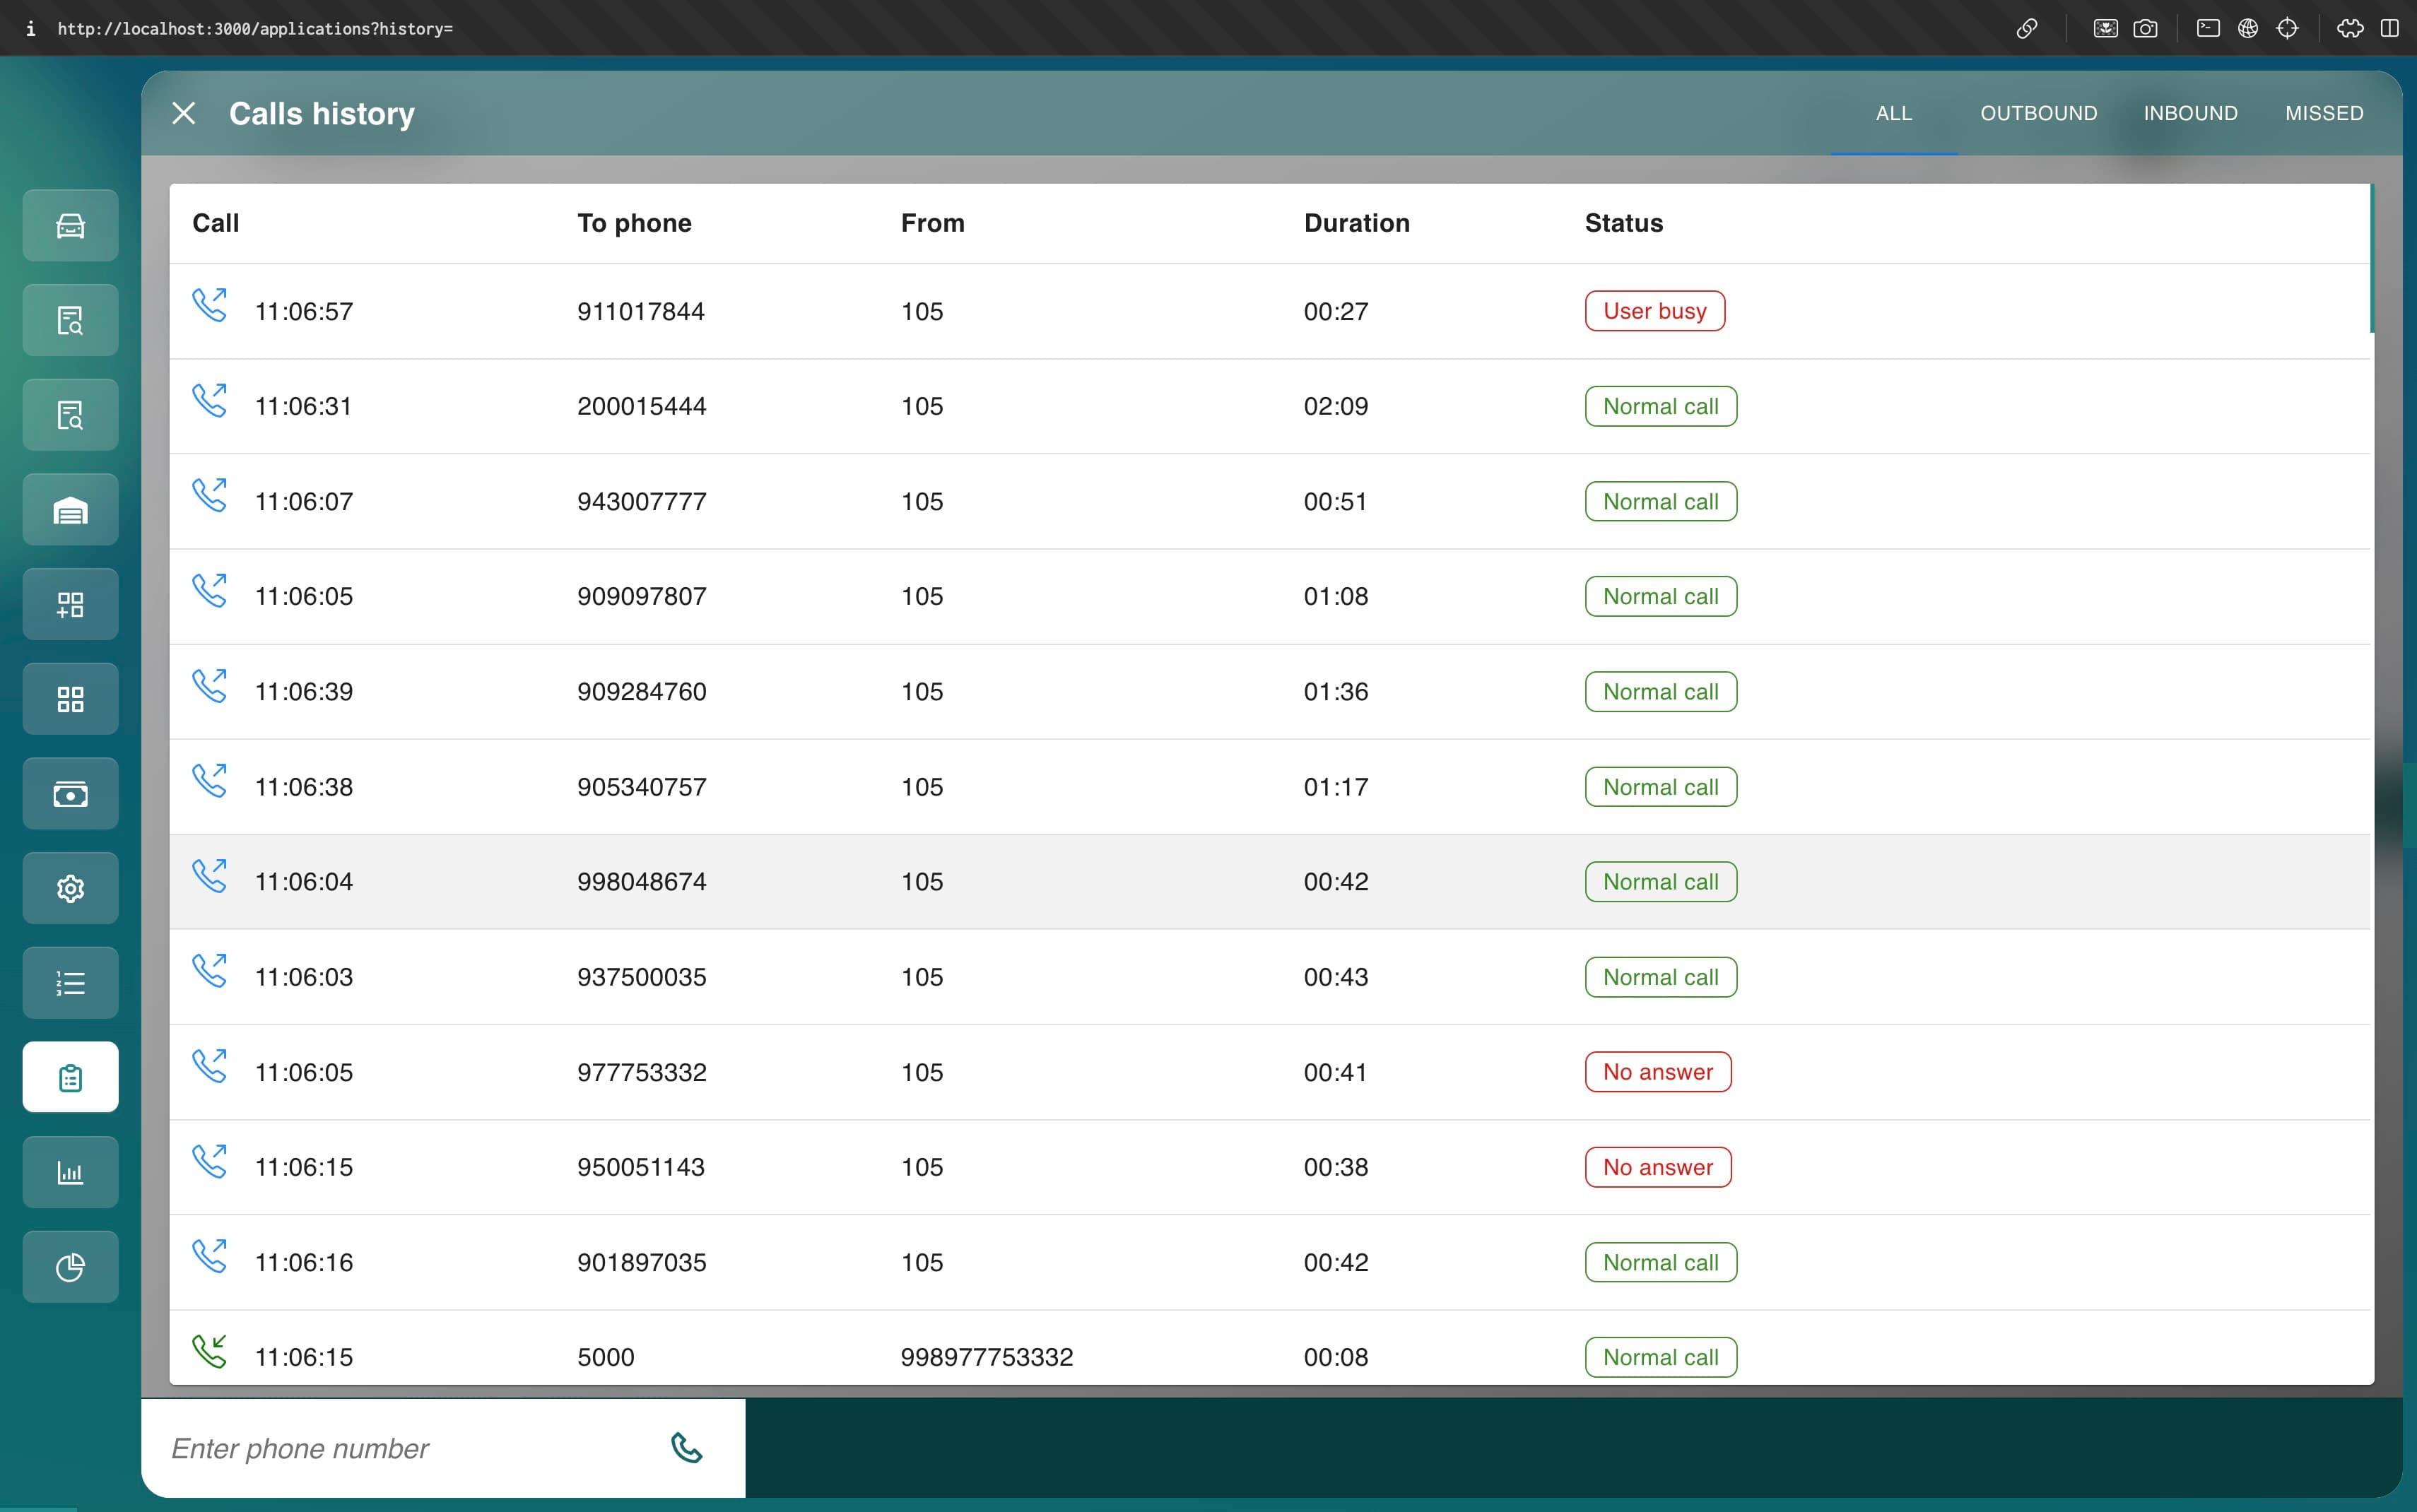Screen dimensions: 2417x1512
Task: Click the Enter phone number field
Action: pyautogui.click(x=400, y=1448)
